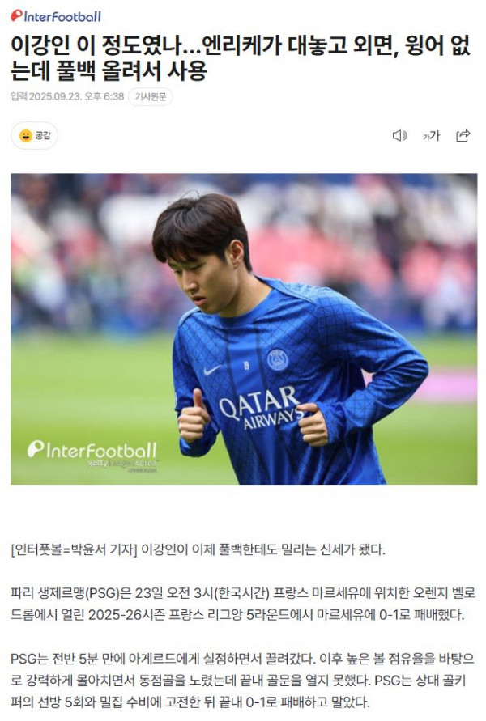Screen dimensions: 486x721
Task: Open the main article photo
Action: [244, 329]
